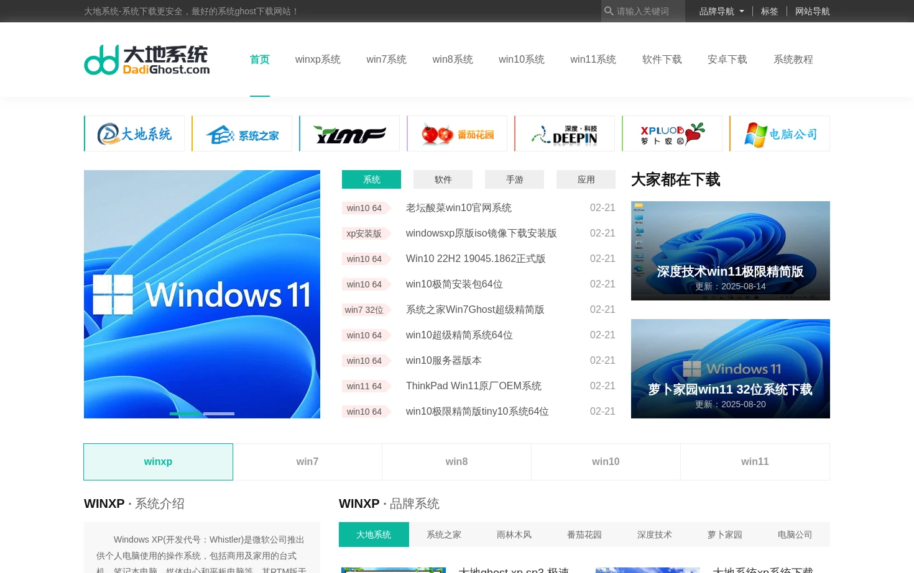This screenshot has height=573, width=914.
Task: Open win10系统 navigation item
Action: coord(522,60)
